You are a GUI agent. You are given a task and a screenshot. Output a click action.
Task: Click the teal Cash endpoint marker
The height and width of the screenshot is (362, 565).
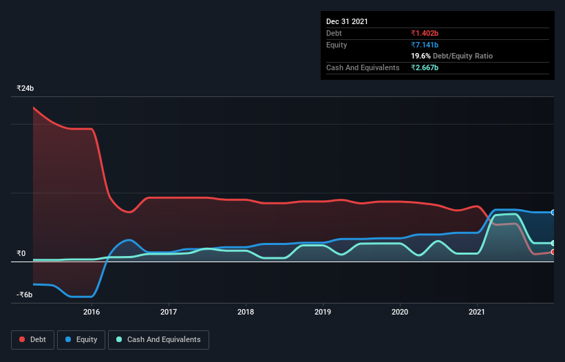click(x=553, y=243)
